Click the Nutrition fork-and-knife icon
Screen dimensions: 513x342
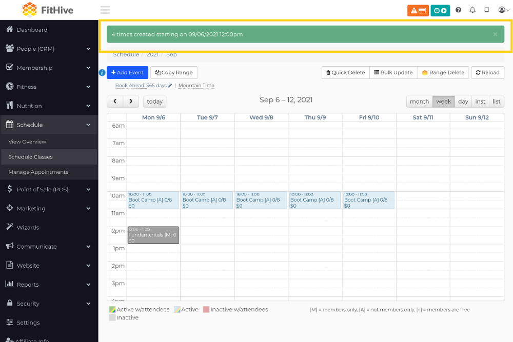[9, 105]
